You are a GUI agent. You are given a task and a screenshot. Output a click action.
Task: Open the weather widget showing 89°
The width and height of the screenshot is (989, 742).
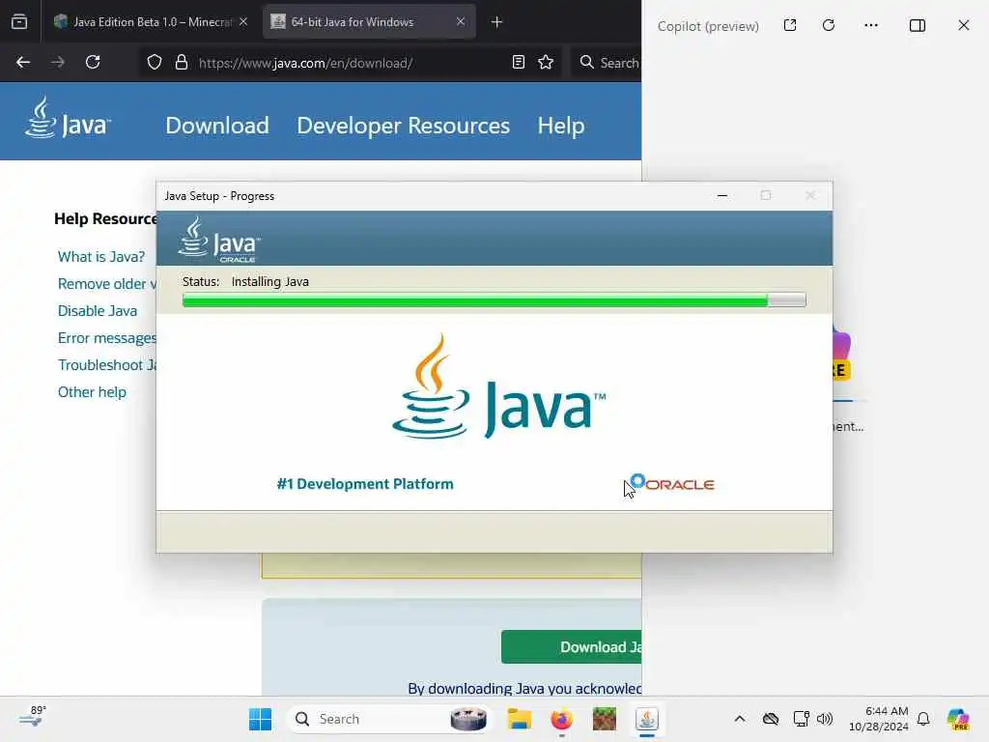tap(33, 717)
